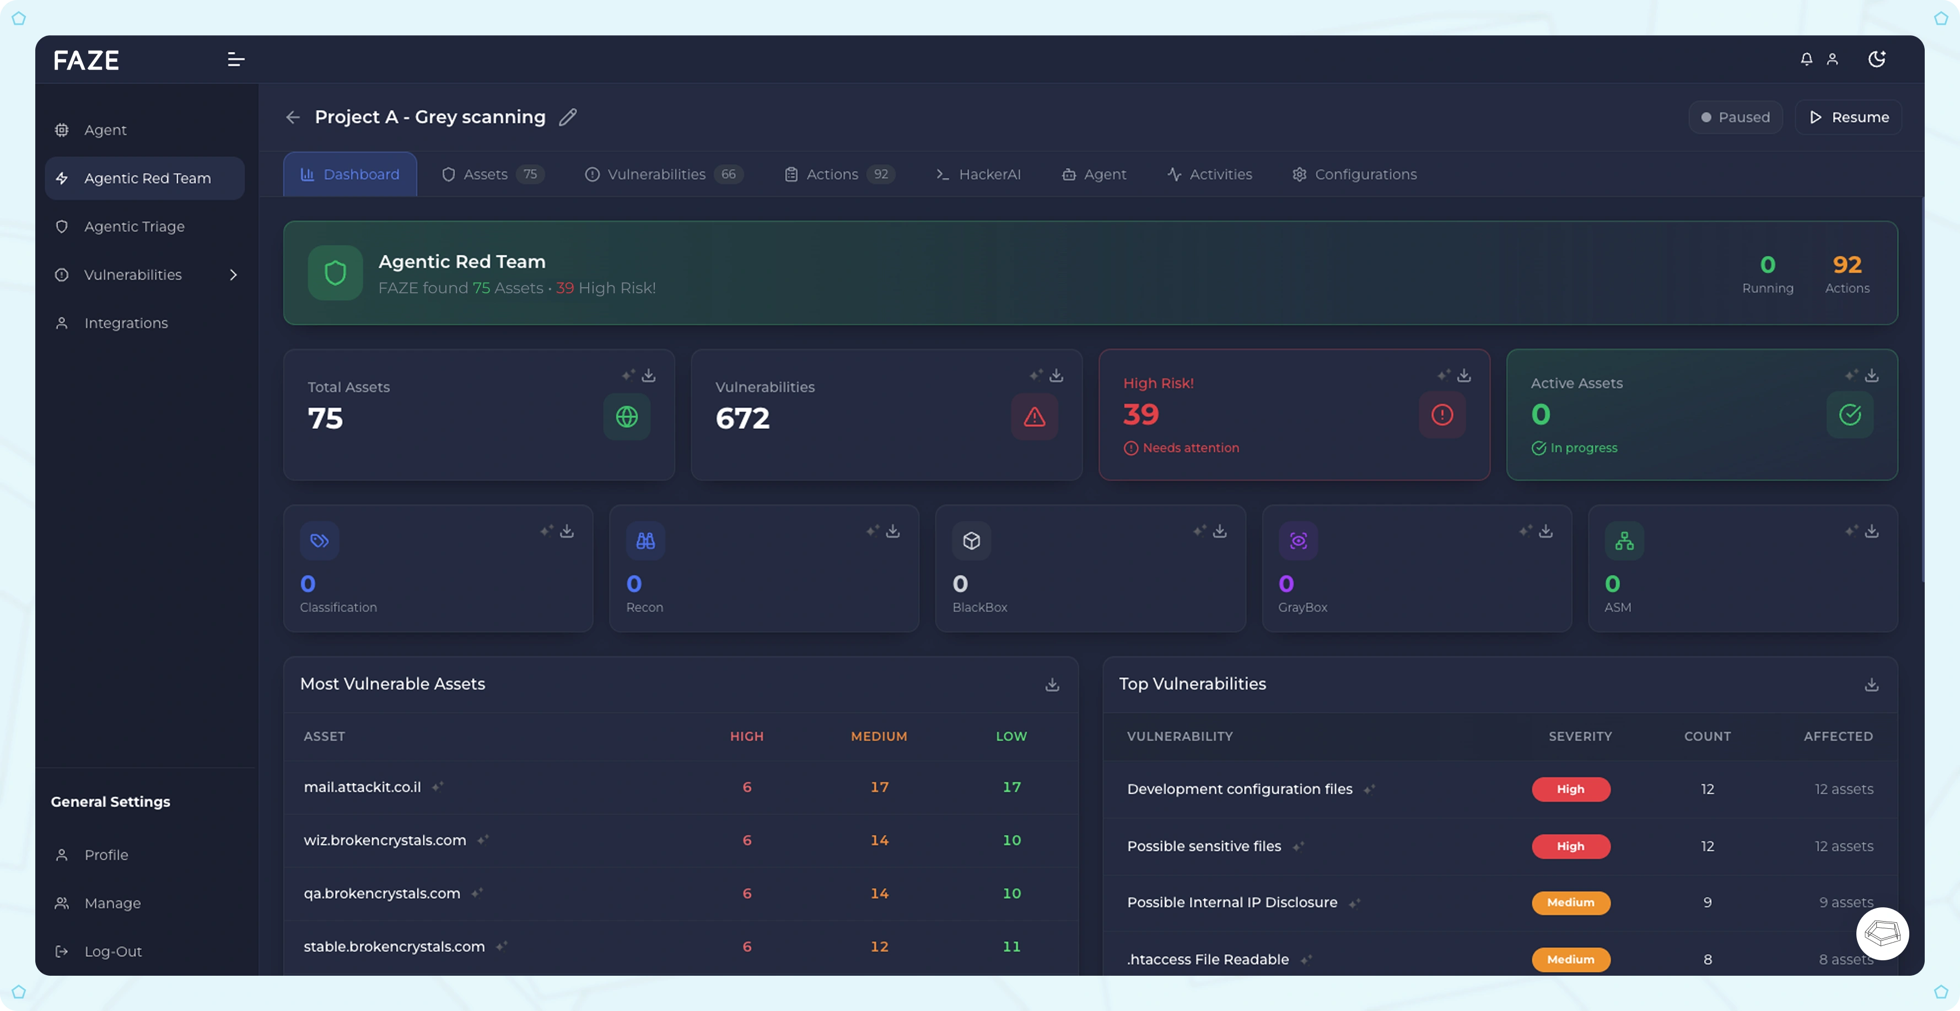Open the Assets tab
This screenshot has height=1011, width=1960.
tap(492, 174)
